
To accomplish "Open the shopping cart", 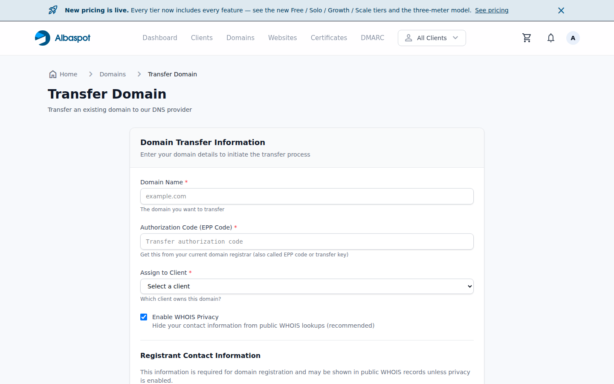I will coord(527,38).
